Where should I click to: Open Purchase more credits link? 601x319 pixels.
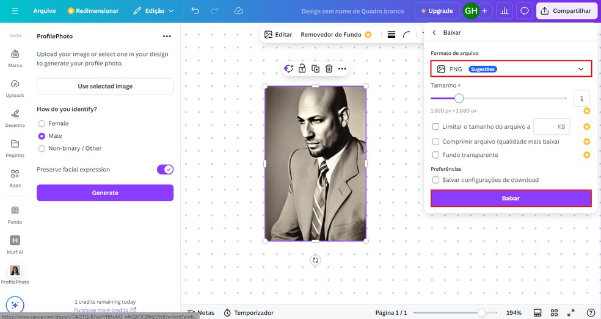pyautogui.click(x=104, y=310)
